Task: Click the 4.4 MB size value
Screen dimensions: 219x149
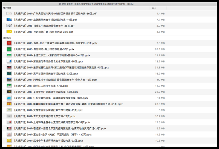Action: [160, 14]
